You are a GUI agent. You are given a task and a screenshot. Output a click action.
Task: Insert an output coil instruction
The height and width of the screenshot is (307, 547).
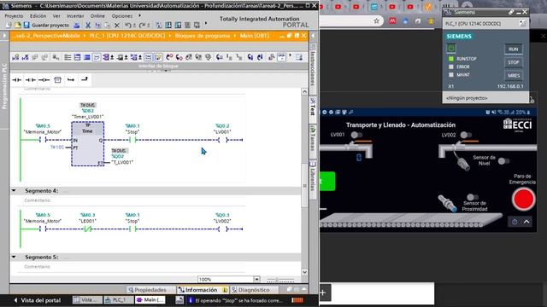[x=44, y=79]
